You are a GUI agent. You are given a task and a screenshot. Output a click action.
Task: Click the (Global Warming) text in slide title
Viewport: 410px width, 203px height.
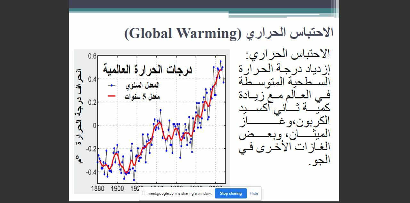click(183, 33)
